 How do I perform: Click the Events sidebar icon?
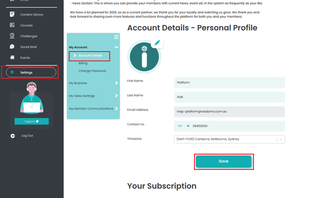click(12, 58)
